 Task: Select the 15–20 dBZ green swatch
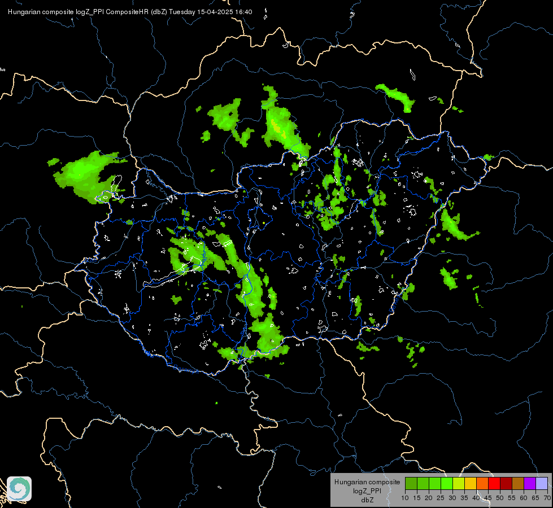point(423,483)
